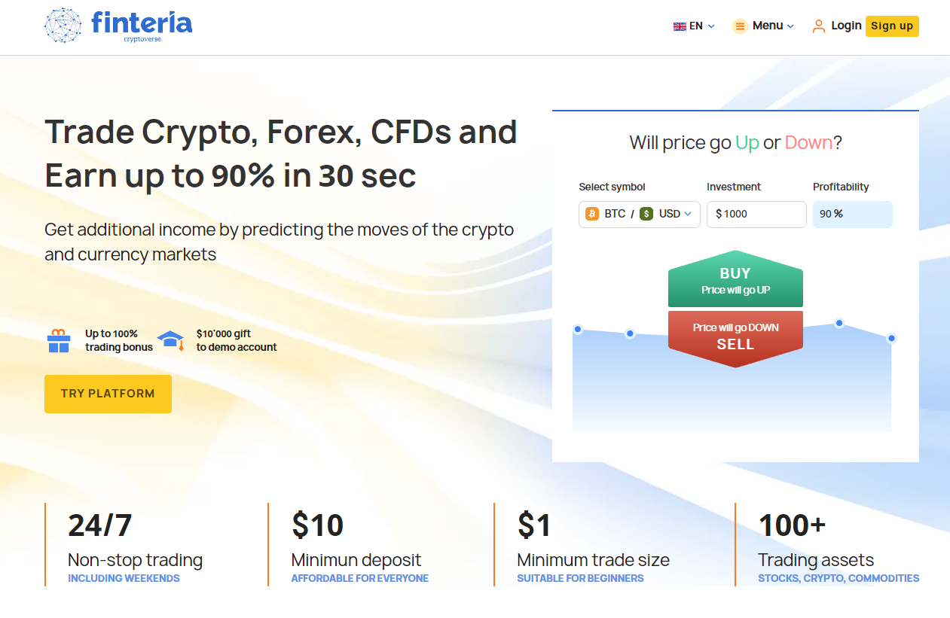Click the TRY PLATFORM button

[x=108, y=394]
